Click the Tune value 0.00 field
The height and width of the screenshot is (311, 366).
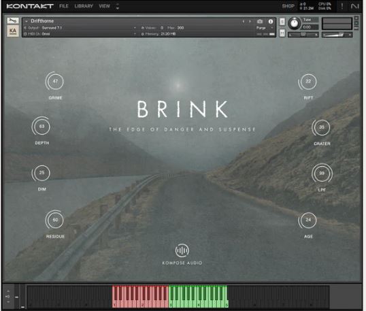click(x=310, y=27)
